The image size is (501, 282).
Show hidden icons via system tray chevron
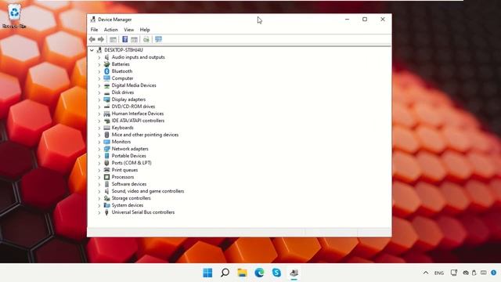(426, 273)
